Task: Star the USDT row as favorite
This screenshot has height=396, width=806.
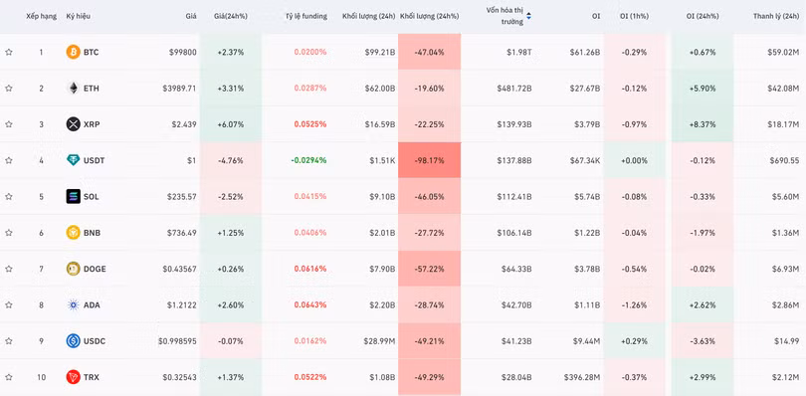Action: tap(9, 160)
